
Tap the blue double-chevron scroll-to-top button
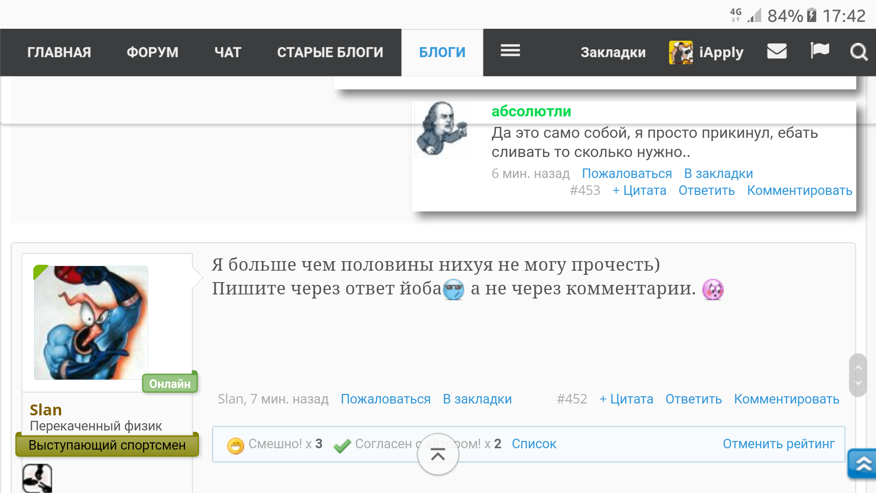pos(862,464)
